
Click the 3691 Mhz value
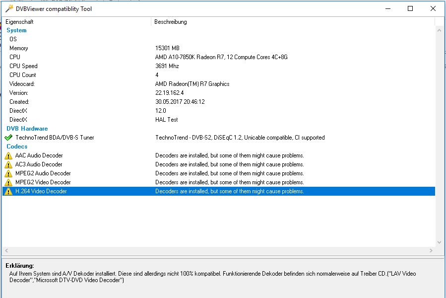click(167, 66)
